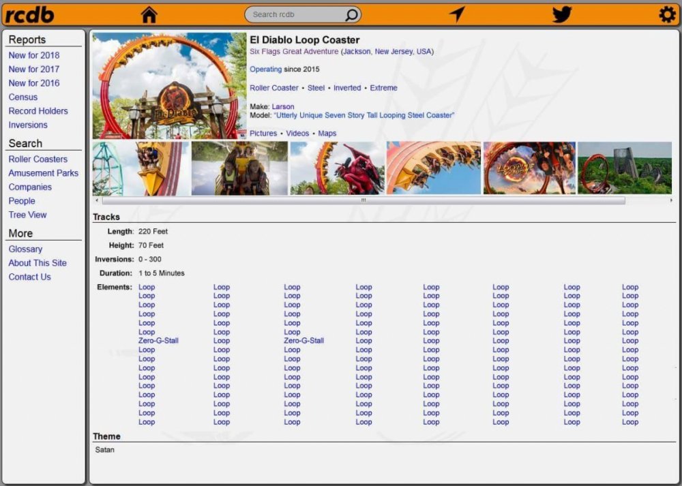View the Maps link
This screenshot has height=486, width=682.
point(327,134)
